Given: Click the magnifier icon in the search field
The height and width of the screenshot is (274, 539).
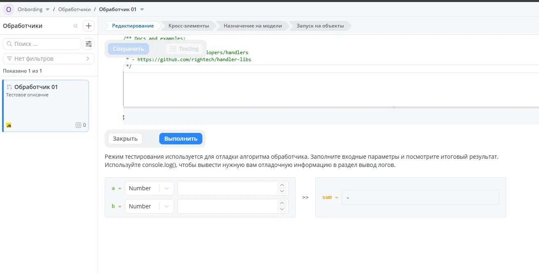Looking at the screenshot, I should (9, 43).
